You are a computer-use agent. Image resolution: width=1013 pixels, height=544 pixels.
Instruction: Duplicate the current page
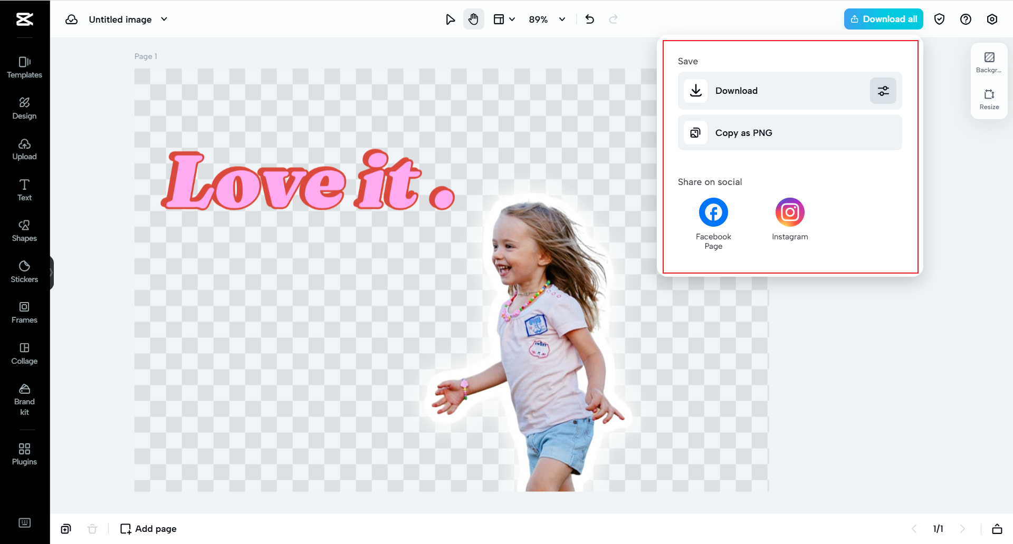click(x=66, y=529)
